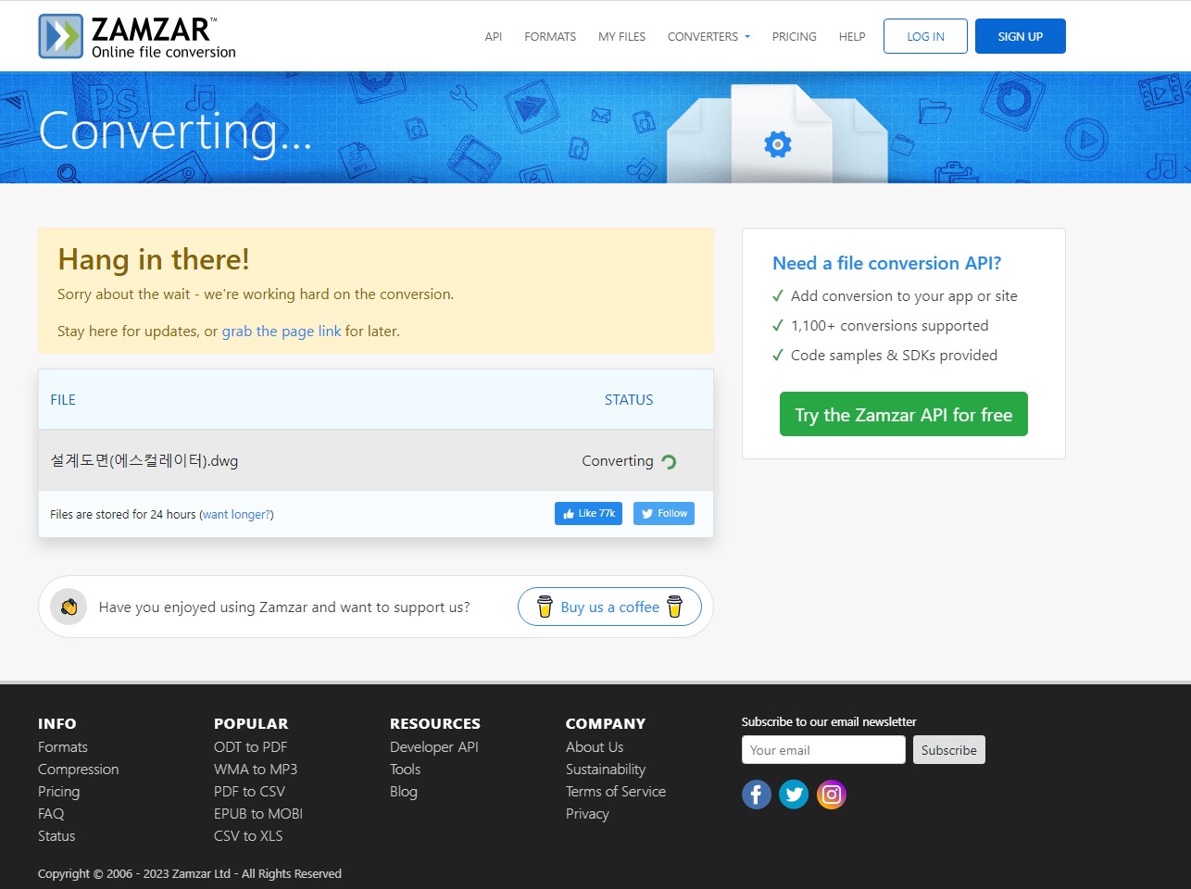Click 'Add conversion to your app or site'
Viewport: 1191px width, 889px height.
(904, 296)
